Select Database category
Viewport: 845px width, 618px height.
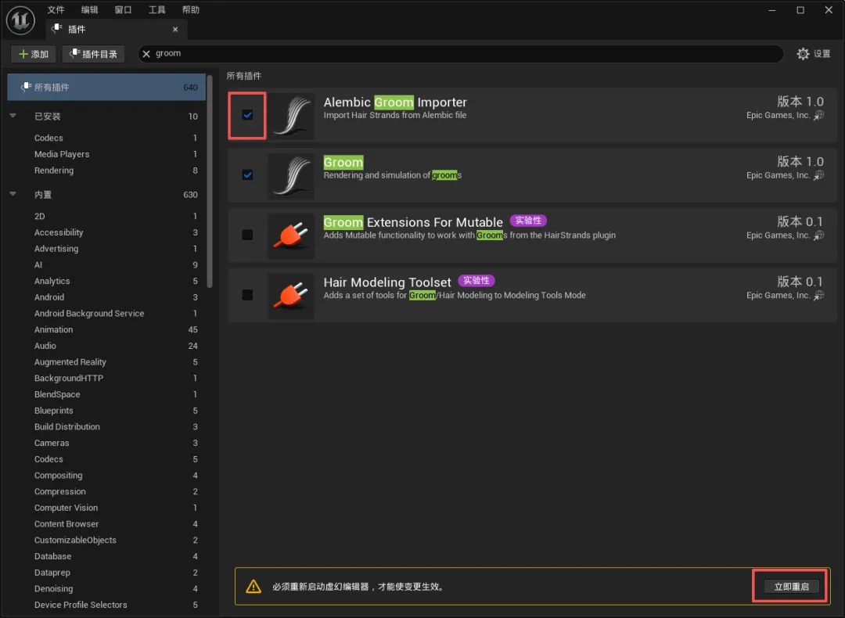point(106,556)
